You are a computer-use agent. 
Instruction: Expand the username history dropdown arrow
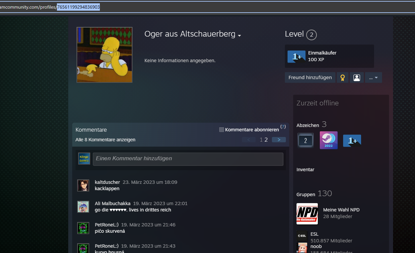click(239, 36)
